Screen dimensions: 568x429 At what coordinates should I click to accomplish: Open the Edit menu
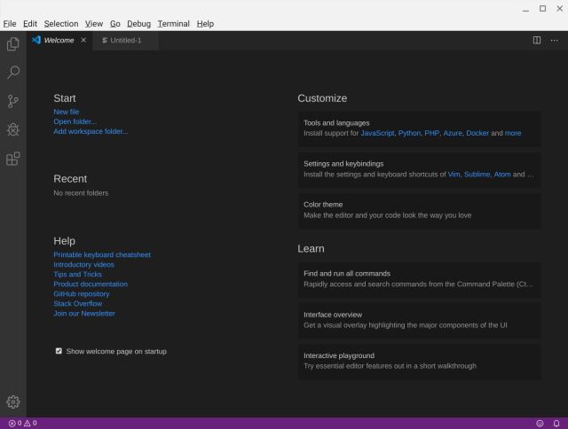30,24
